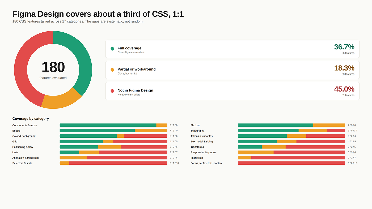Viewport: 372px width, 209px height.
Task: Click the red Not in Figma Design dot
Action: tap(112, 91)
